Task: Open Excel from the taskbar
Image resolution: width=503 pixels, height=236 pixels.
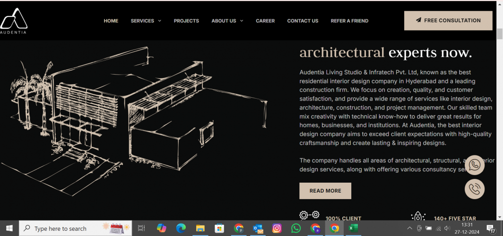Action: (x=354, y=228)
